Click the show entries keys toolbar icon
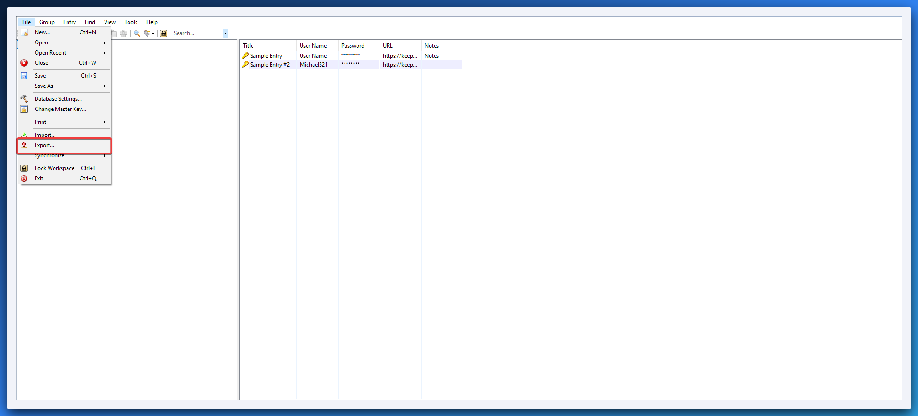This screenshot has width=918, height=416. click(148, 33)
